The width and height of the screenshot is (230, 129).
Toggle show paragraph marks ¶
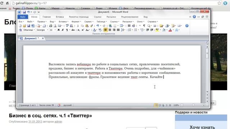point(144,26)
